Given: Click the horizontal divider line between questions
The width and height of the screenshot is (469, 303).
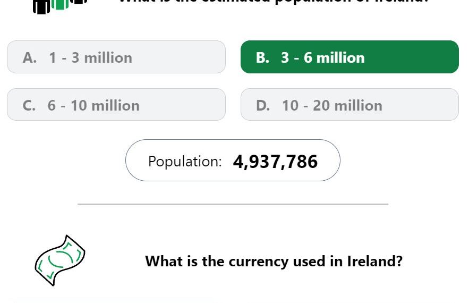Looking at the screenshot, I should 233,204.
